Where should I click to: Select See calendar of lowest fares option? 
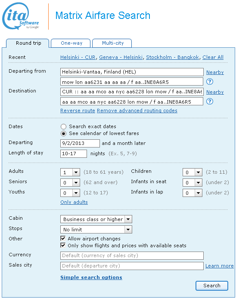(63, 133)
